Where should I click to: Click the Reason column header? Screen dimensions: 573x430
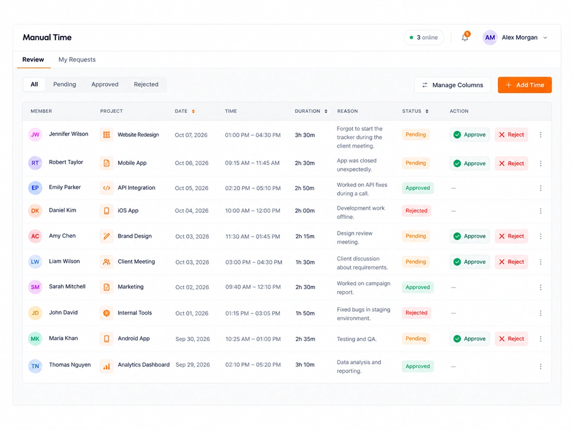348,111
